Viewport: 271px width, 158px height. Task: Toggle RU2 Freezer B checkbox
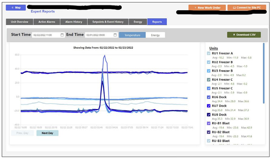[x=209, y=62]
